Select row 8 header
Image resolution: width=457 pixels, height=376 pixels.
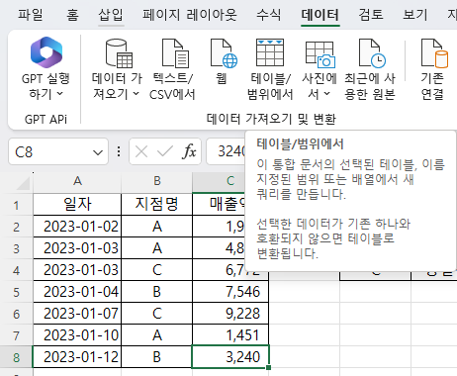point(16,357)
